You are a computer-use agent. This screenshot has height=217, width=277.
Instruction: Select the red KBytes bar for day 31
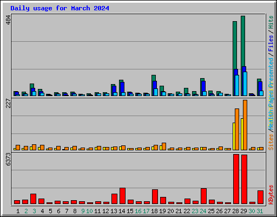click(260, 197)
